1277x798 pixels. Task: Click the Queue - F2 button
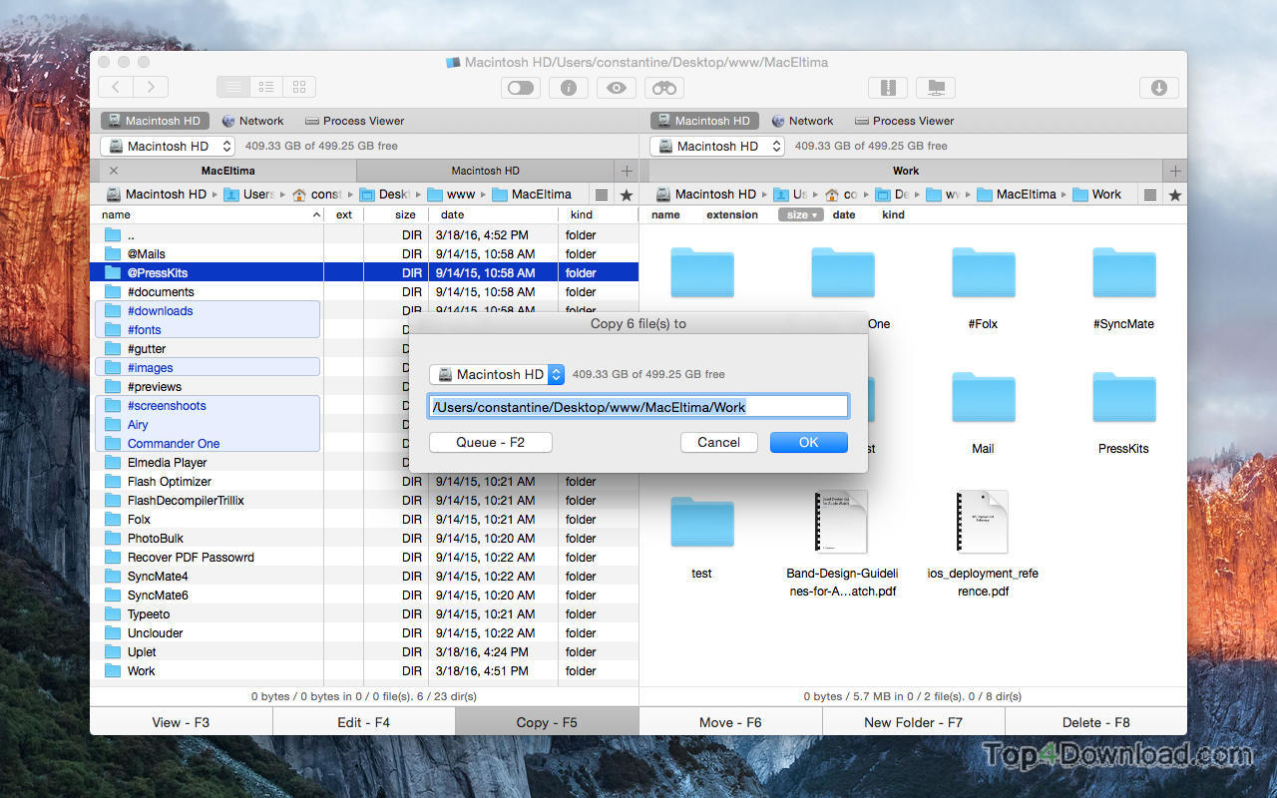click(490, 442)
